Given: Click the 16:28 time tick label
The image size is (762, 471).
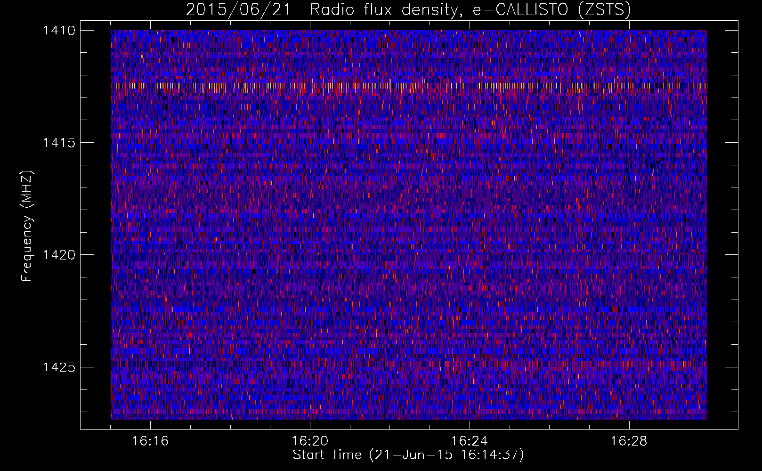Looking at the screenshot, I should coord(629,441).
